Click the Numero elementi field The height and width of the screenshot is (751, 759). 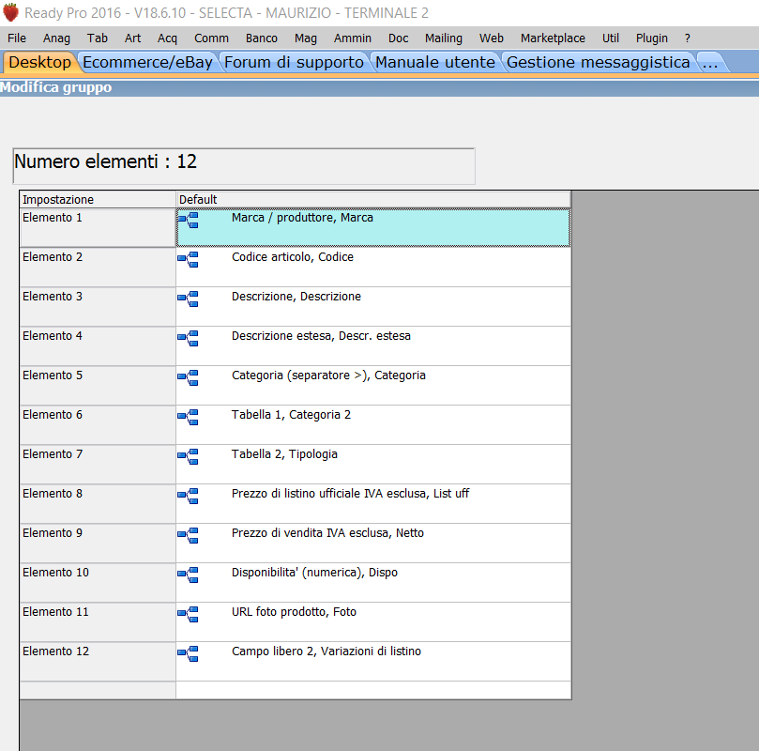click(x=244, y=166)
